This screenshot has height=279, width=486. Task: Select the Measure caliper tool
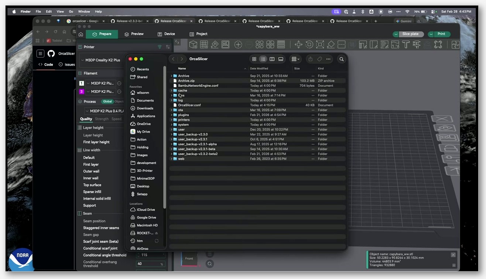click(x=417, y=45)
